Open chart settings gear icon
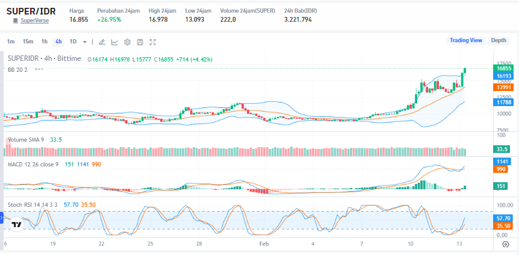The width and height of the screenshot is (519, 255). click(128, 42)
